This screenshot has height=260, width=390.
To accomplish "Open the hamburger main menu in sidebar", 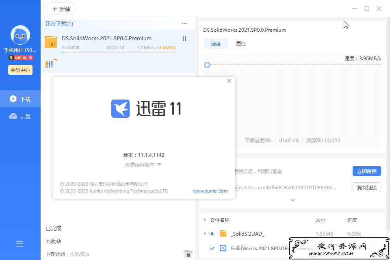I will point(19,244).
